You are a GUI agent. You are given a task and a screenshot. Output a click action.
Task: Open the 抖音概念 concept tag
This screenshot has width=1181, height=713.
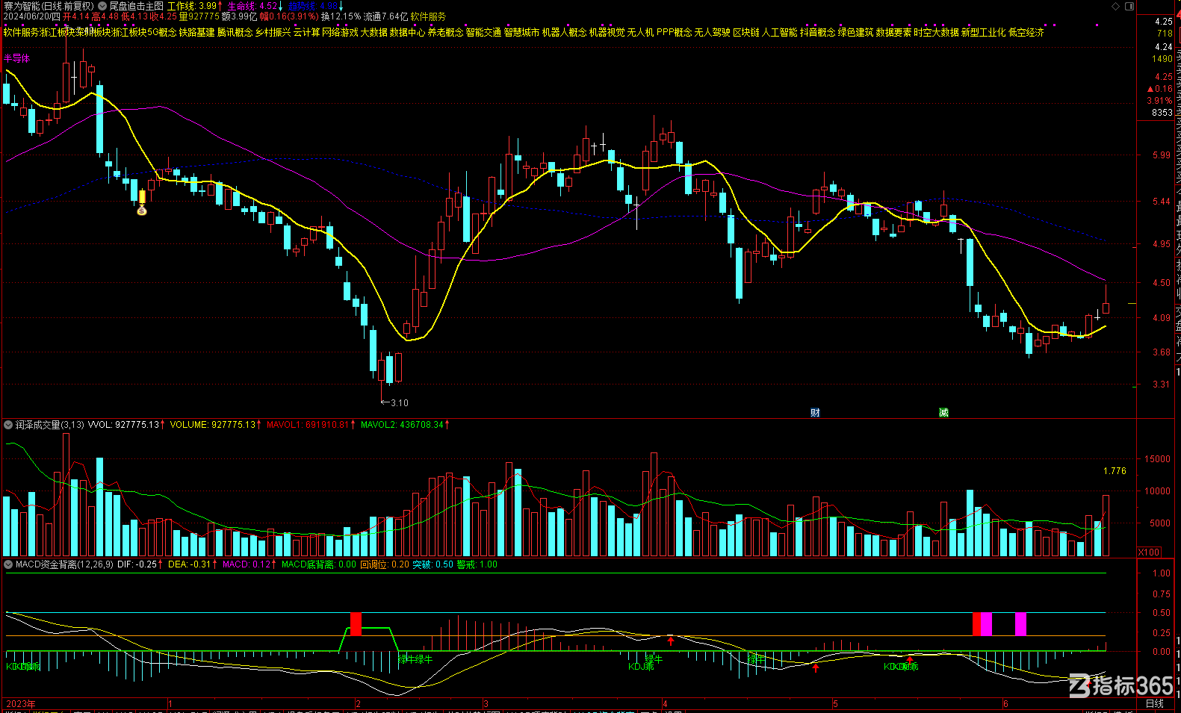pyautogui.click(x=818, y=33)
